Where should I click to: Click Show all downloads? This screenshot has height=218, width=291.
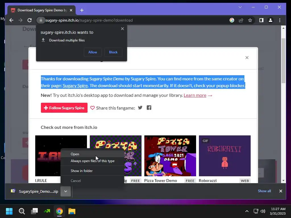[x=264, y=191]
